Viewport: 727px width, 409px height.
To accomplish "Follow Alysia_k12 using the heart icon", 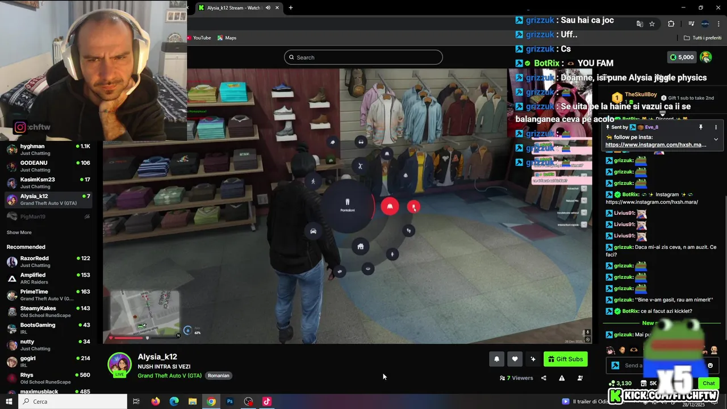I will (515, 359).
